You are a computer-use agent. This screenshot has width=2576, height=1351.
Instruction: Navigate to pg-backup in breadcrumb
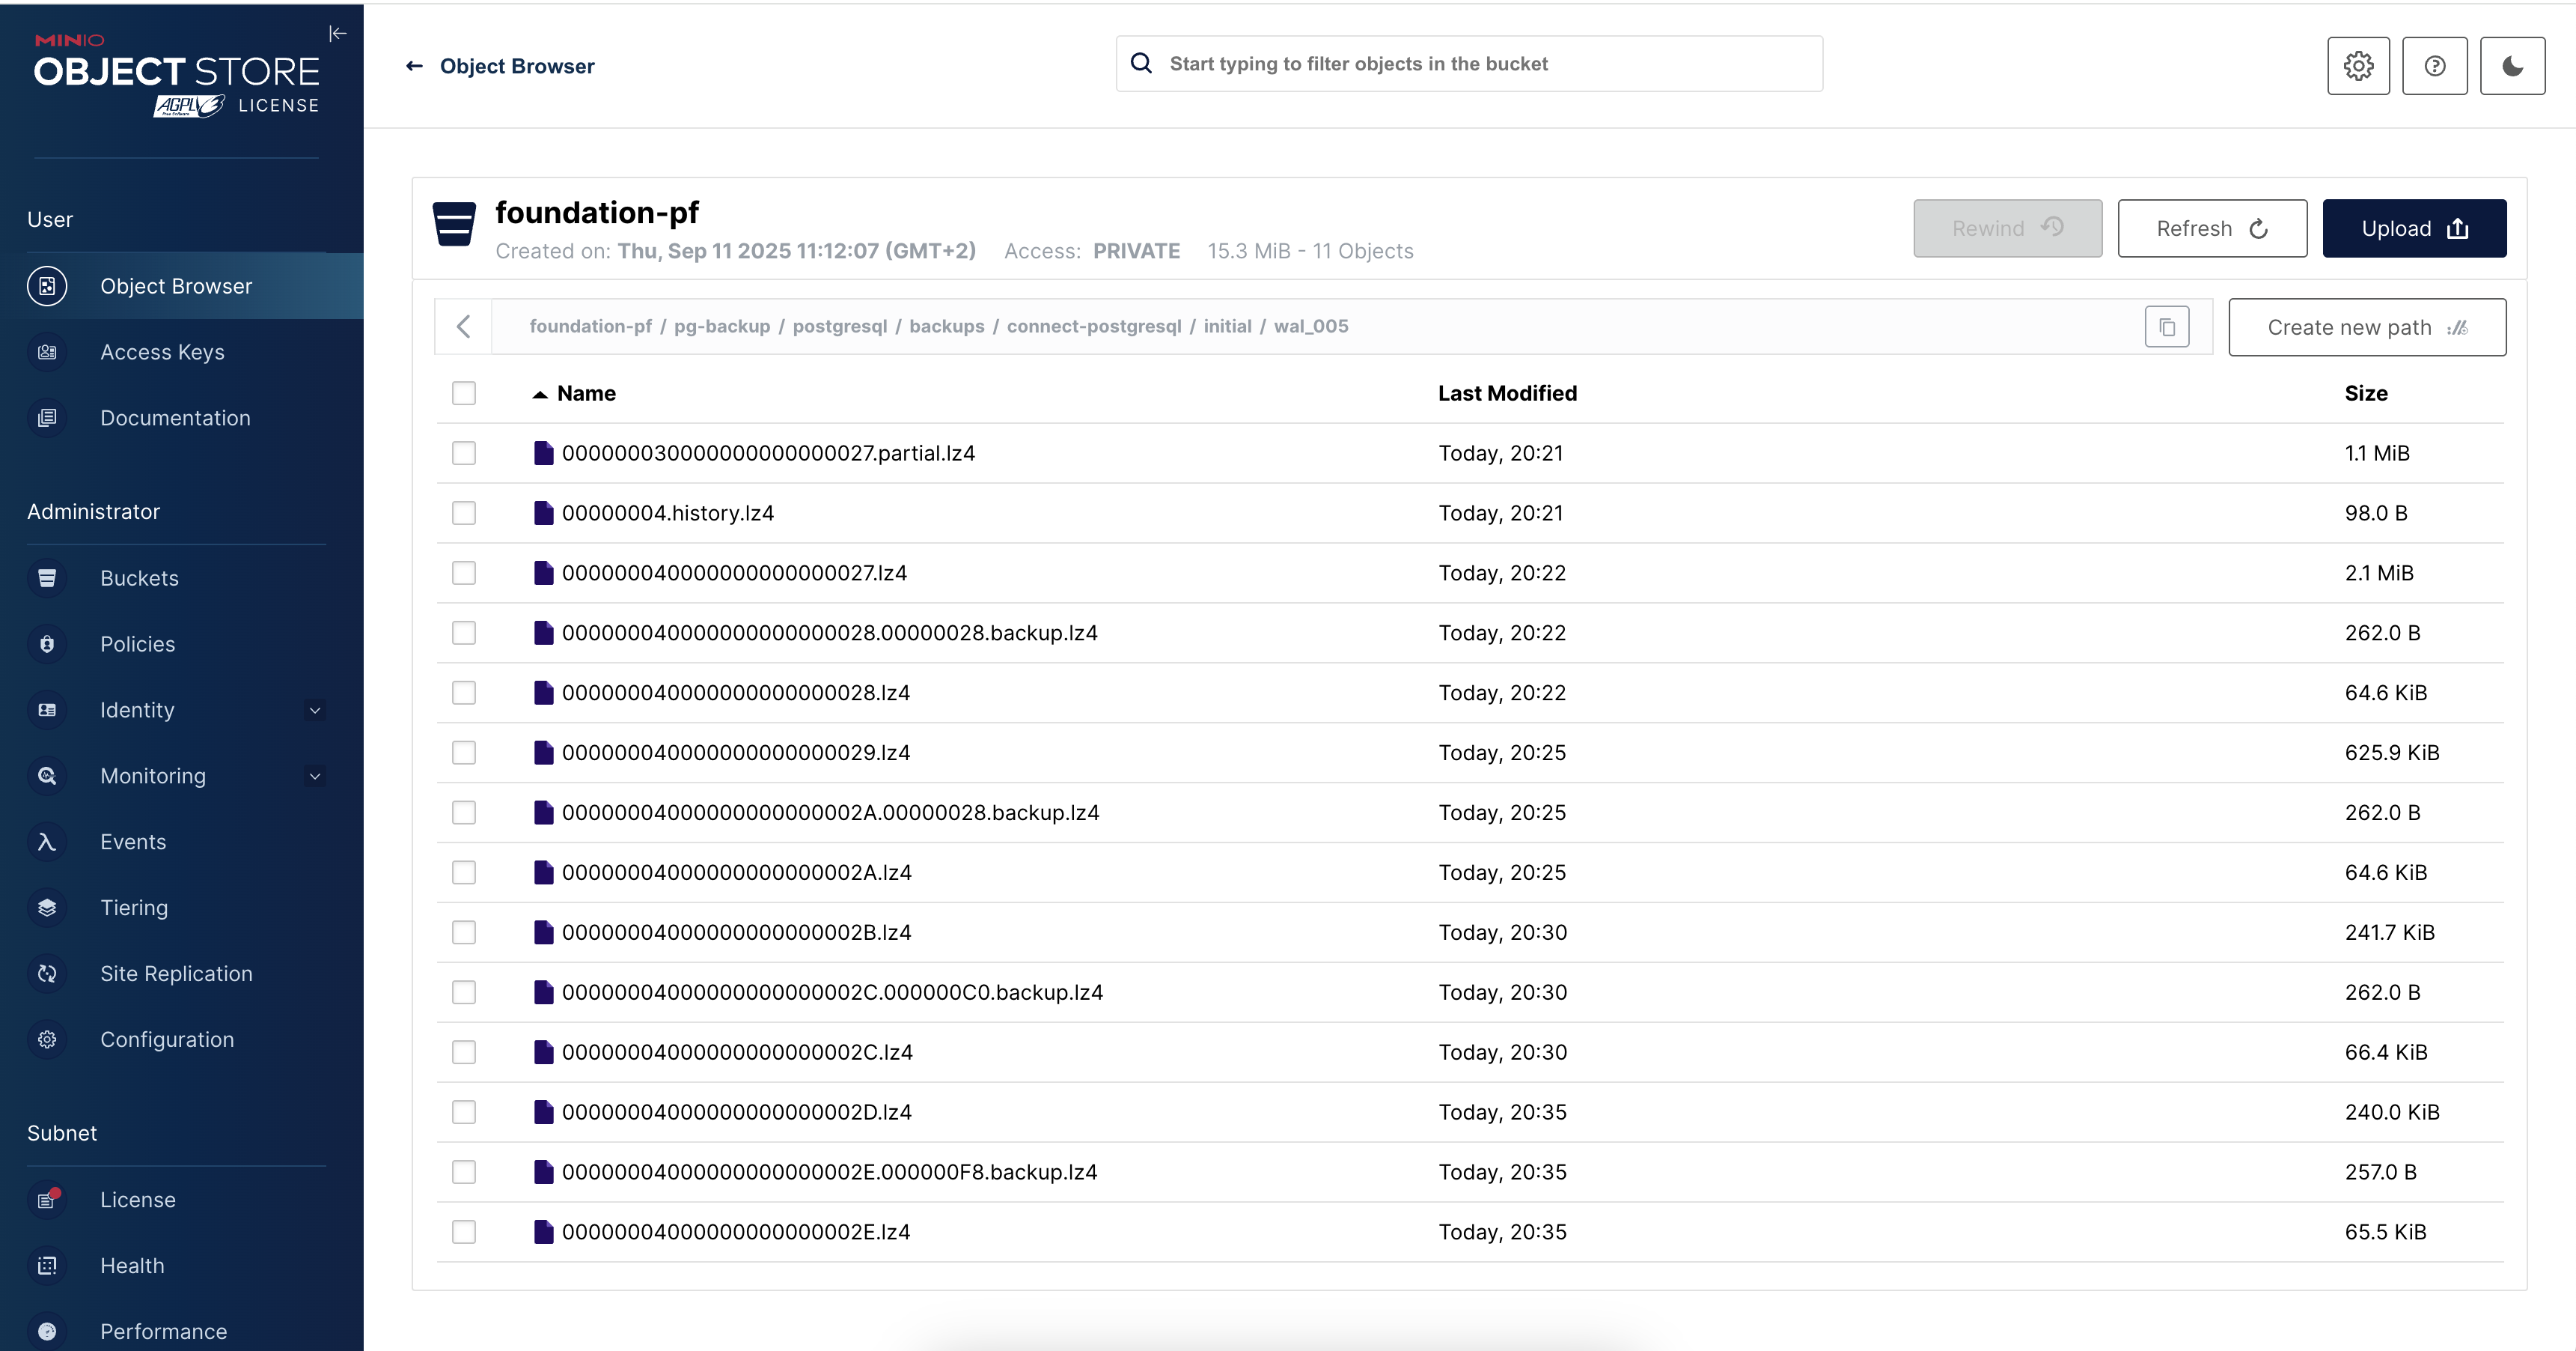721,325
